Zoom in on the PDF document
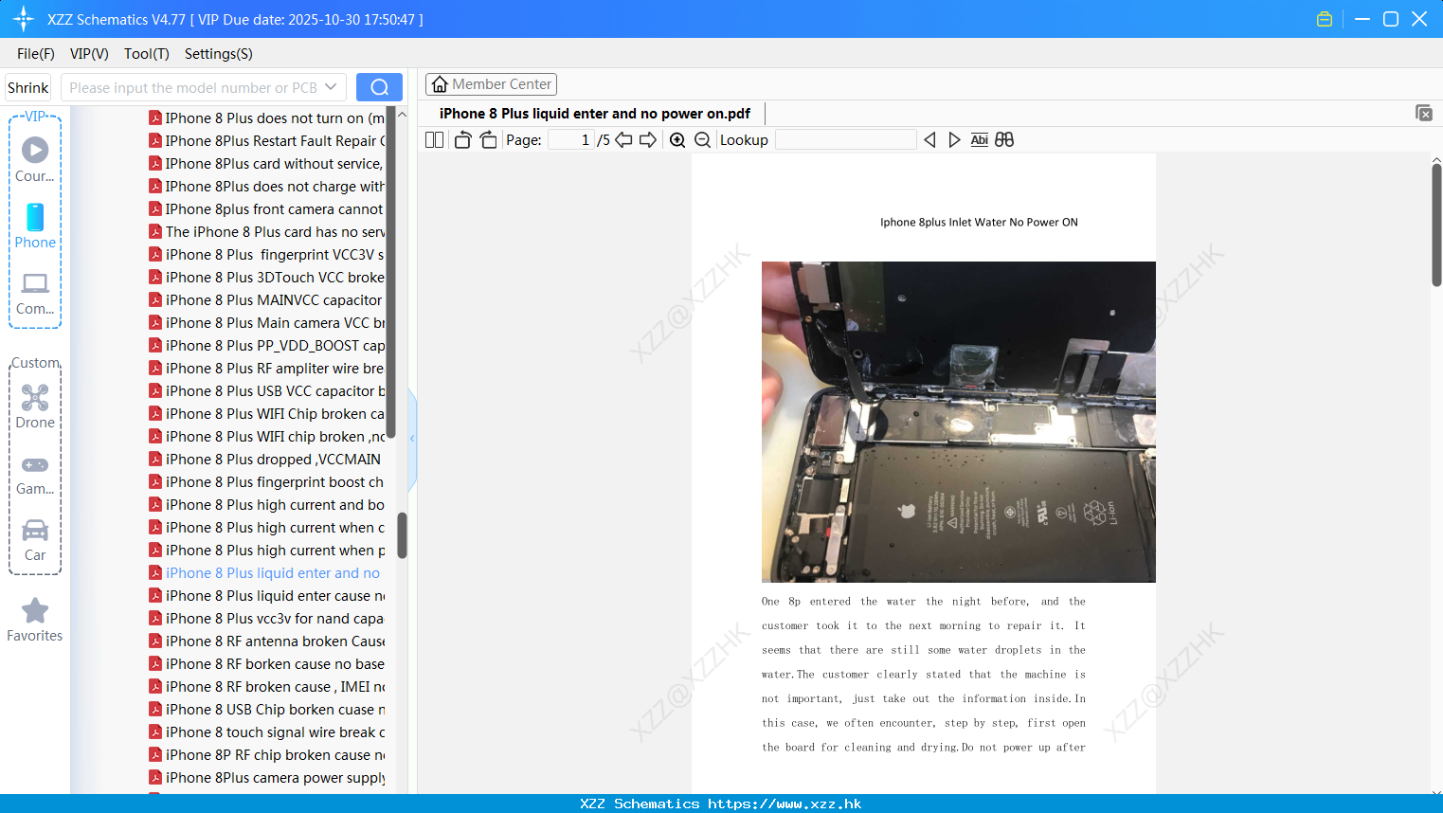 point(677,140)
